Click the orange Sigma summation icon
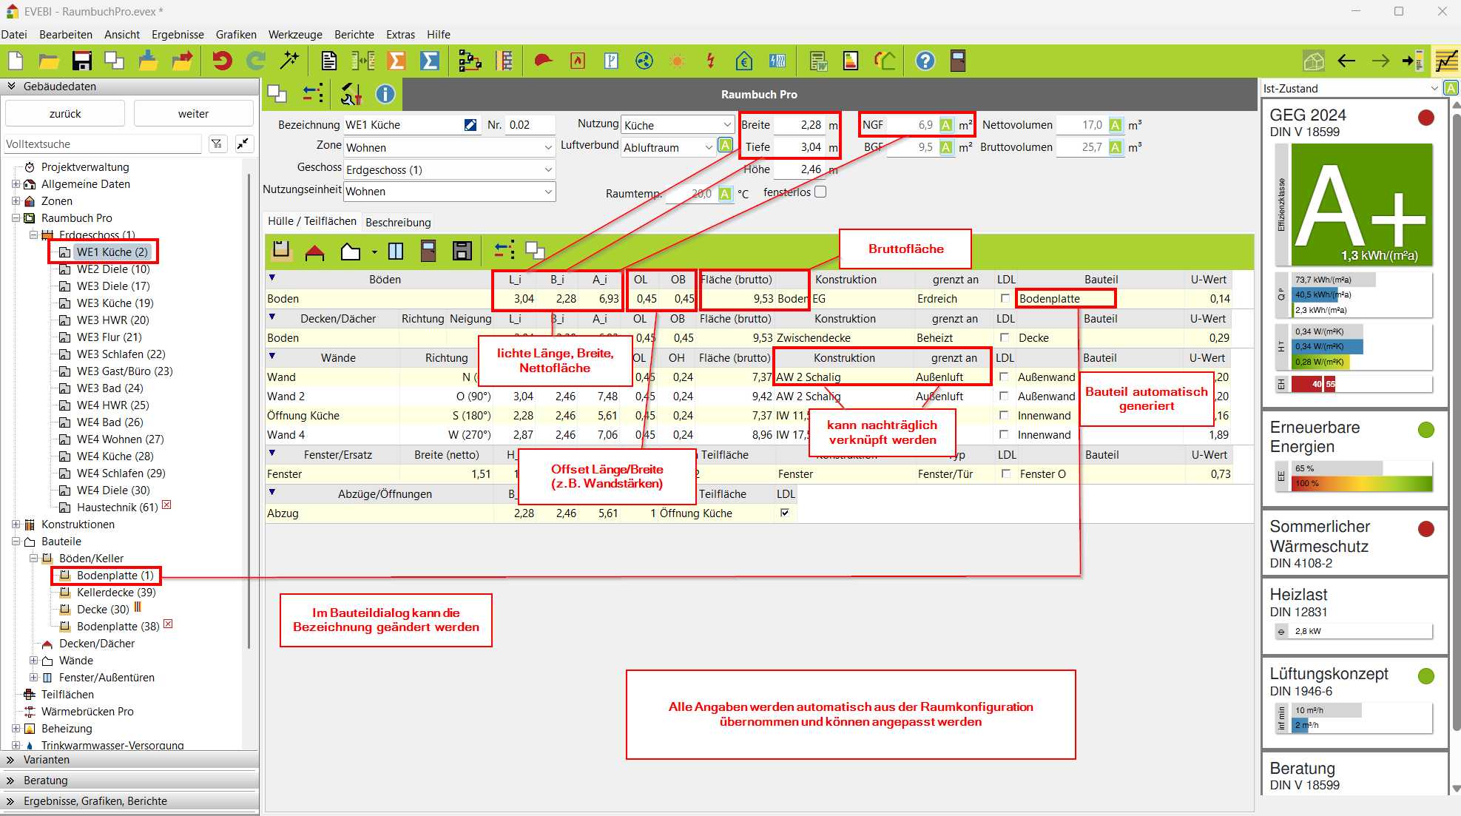The height and width of the screenshot is (816, 1461). point(397,61)
